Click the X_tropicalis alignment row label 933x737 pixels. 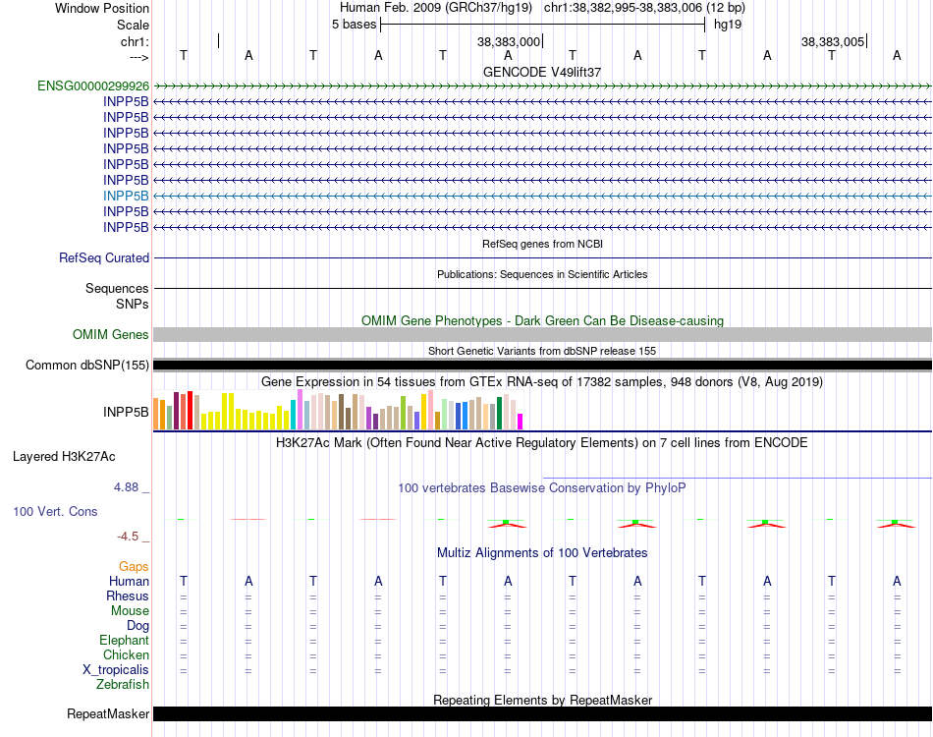point(116,670)
